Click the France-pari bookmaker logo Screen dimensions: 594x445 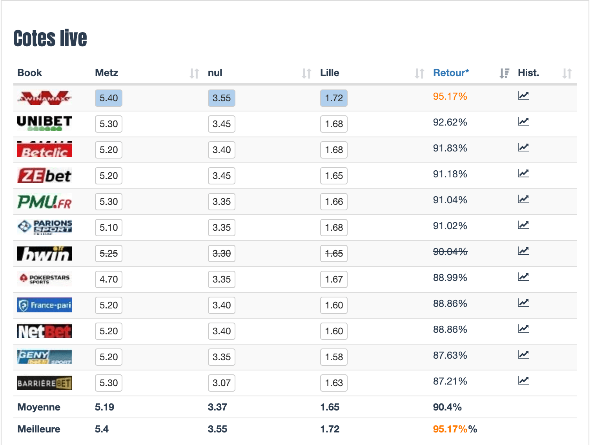44,305
